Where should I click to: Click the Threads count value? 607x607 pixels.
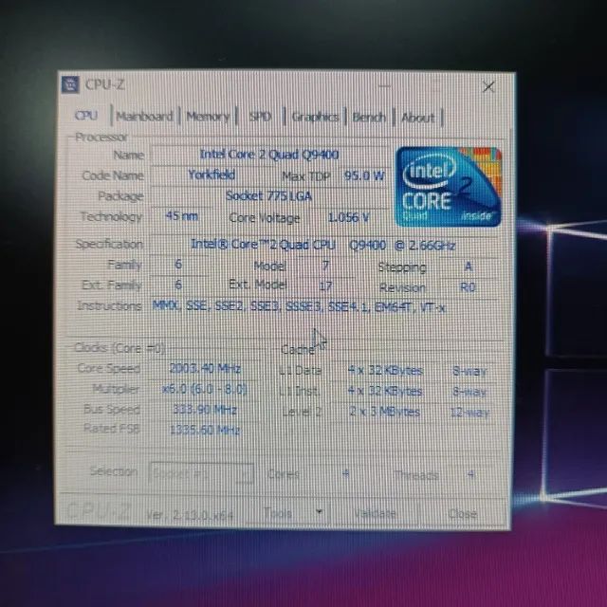pyautogui.click(x=470, y=474)
